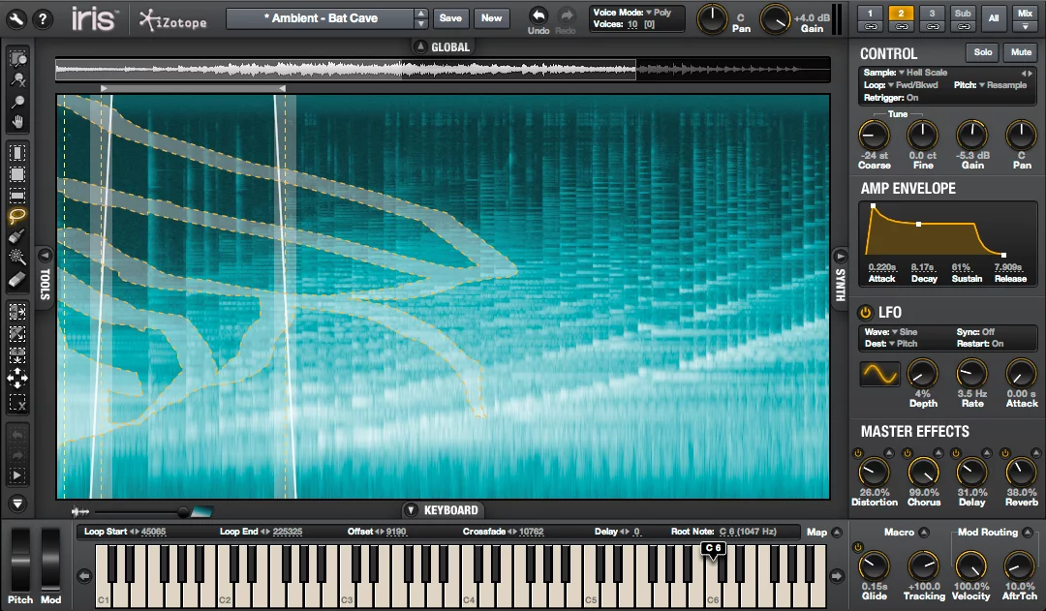Pick the Hand pan tool

17,122
